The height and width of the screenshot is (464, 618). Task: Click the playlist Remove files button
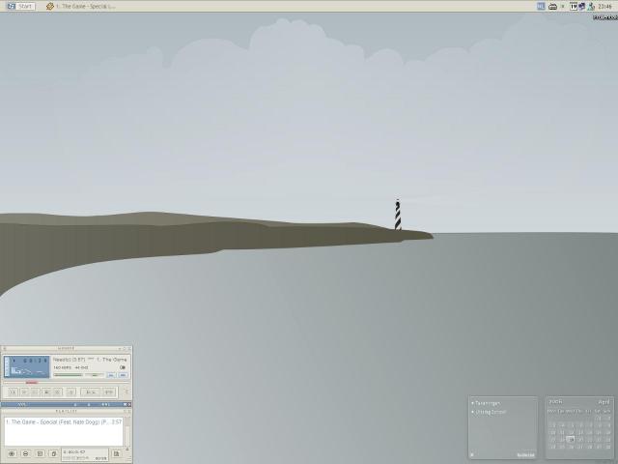coord(25,453)
